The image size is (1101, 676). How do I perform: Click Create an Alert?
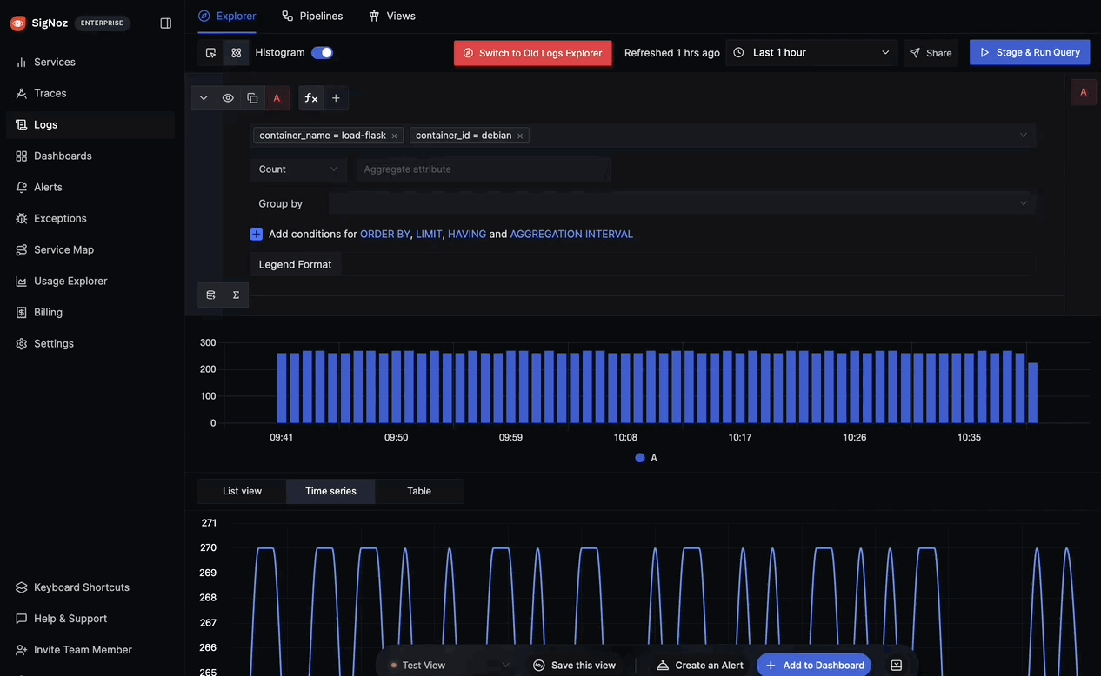click(x=700, y=666)
